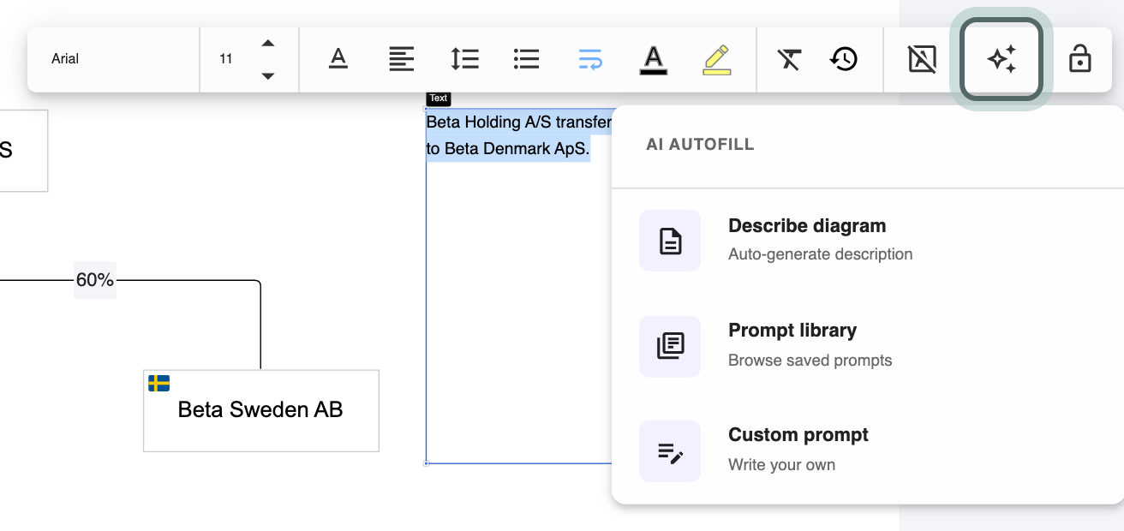Click 'Browse saved prompts' subtitle
Viewport: 1124px width, 531px height.
pyautogui.click(x=810, y=361)
